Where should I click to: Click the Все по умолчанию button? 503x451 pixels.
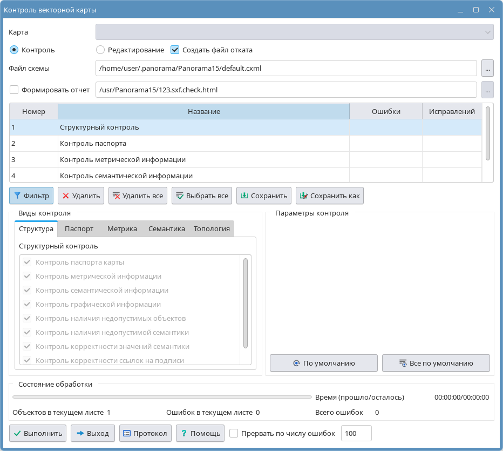click(436, 363)
